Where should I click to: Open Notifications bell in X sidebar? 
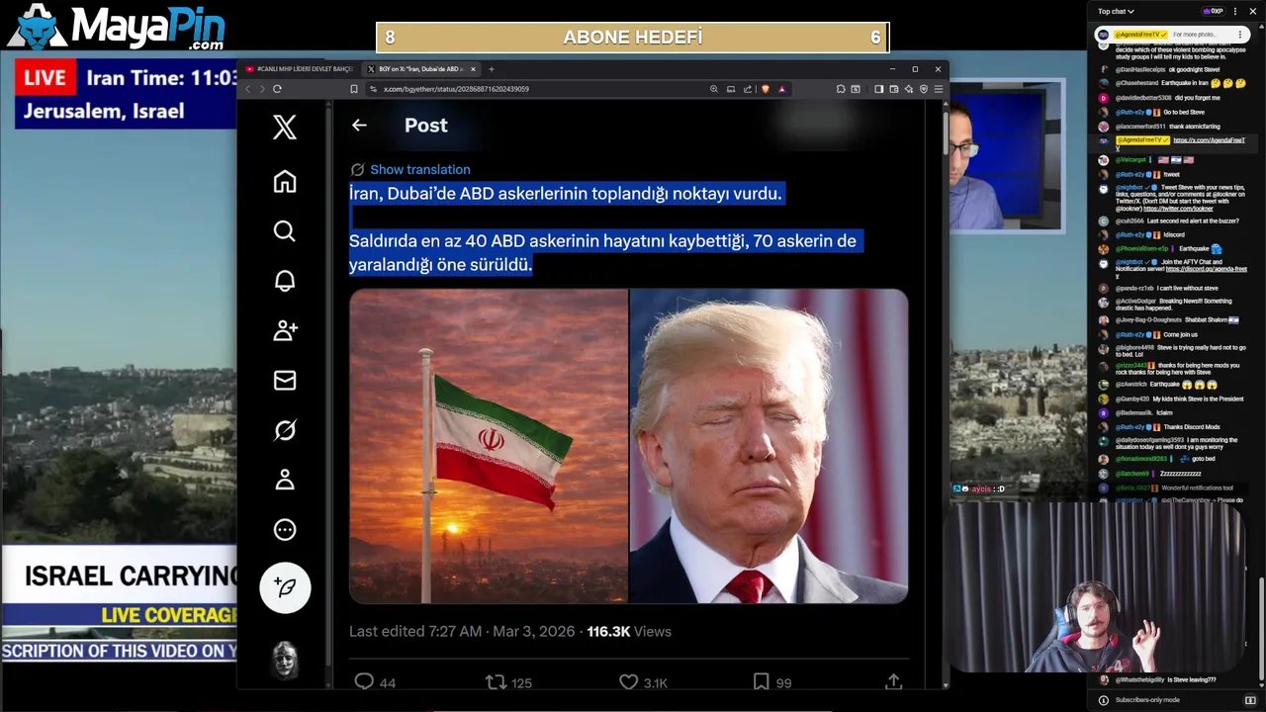(285, 281)
